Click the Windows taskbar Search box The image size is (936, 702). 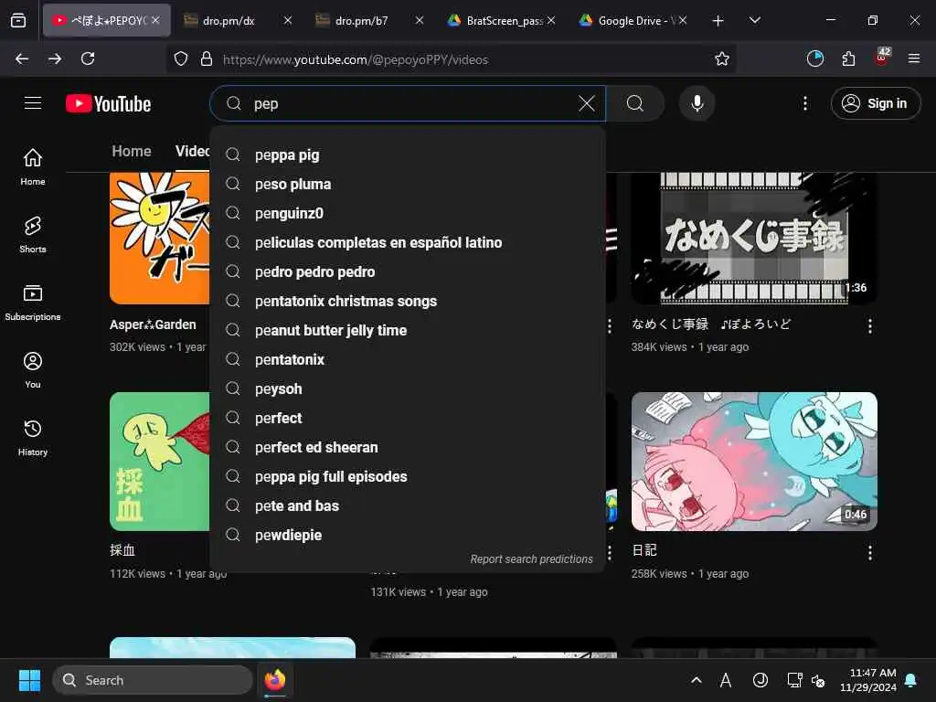point(153,680)
